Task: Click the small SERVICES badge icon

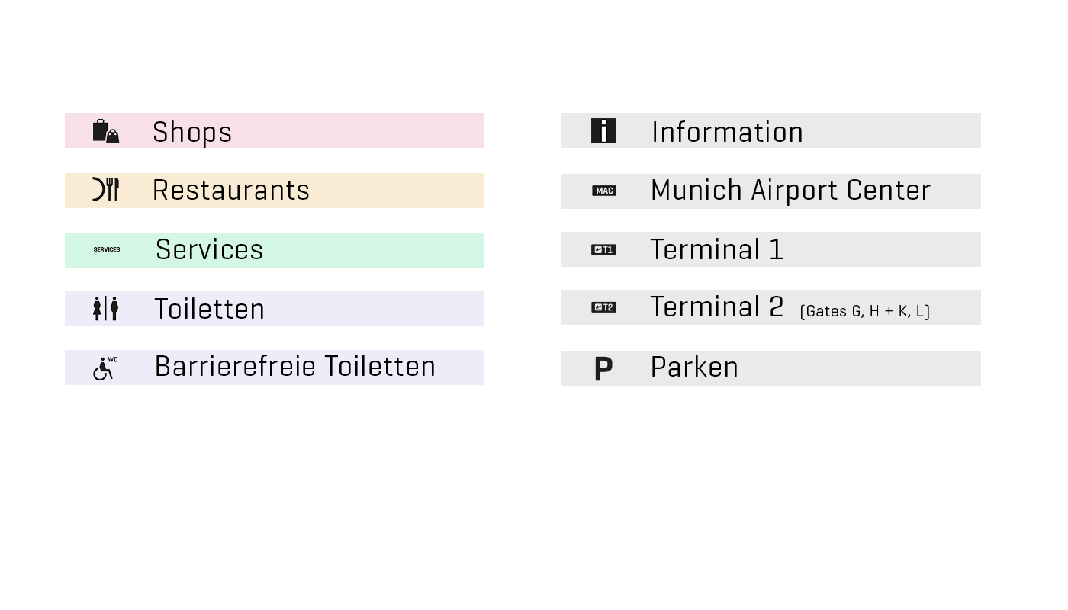Action: (107, 249)
